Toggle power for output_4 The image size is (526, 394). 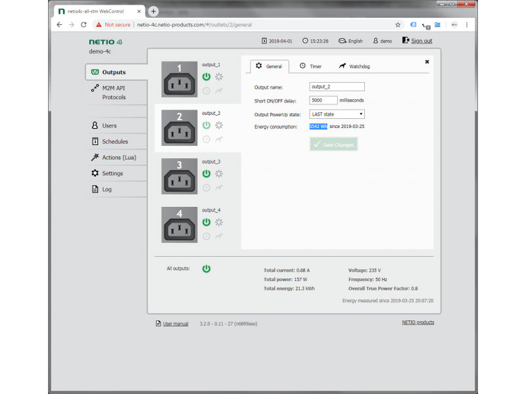pos(206,222)
